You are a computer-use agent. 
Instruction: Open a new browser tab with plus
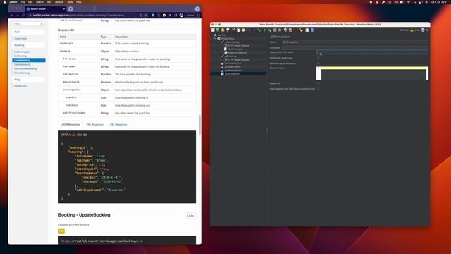pos(70,9)
